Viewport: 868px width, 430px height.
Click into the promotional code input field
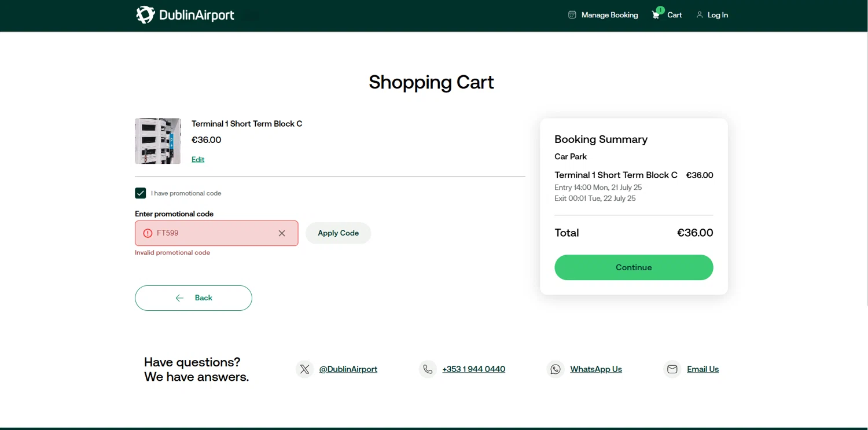click(x=216, y=233)
